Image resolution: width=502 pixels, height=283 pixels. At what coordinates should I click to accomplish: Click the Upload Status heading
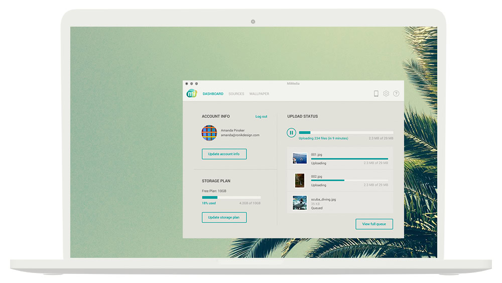coord(303,116)
